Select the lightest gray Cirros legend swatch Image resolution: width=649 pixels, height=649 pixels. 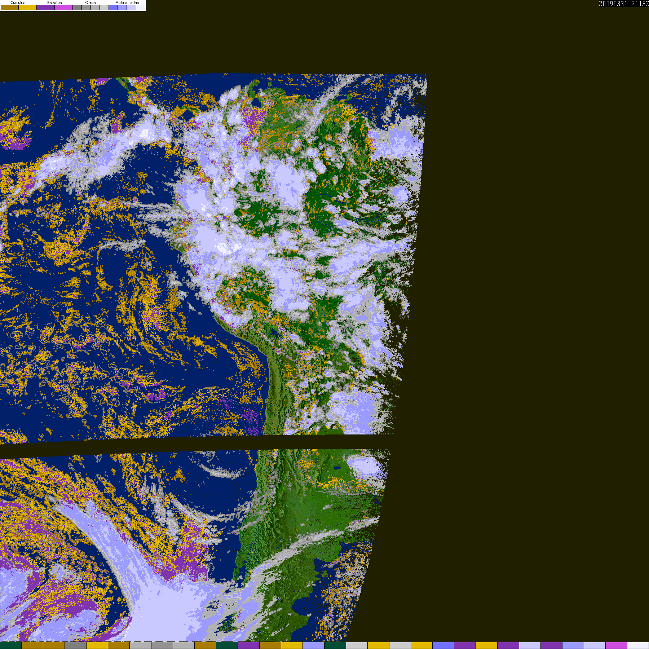[x=104, y=7]
